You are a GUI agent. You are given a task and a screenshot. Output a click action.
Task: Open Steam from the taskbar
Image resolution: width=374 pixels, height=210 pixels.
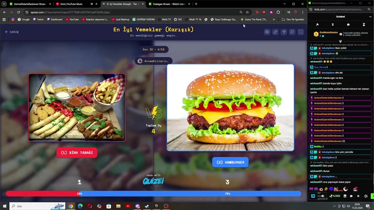pyautogui.click(x=147, y=206)
